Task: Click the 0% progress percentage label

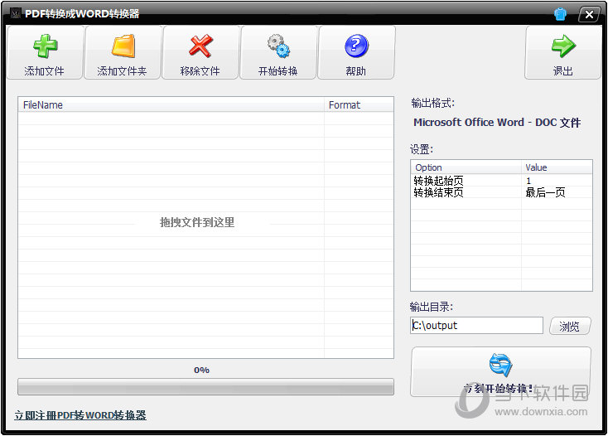Action: point(201,370)
